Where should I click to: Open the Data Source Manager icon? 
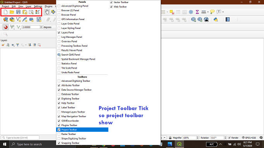(x=5, y=20)
